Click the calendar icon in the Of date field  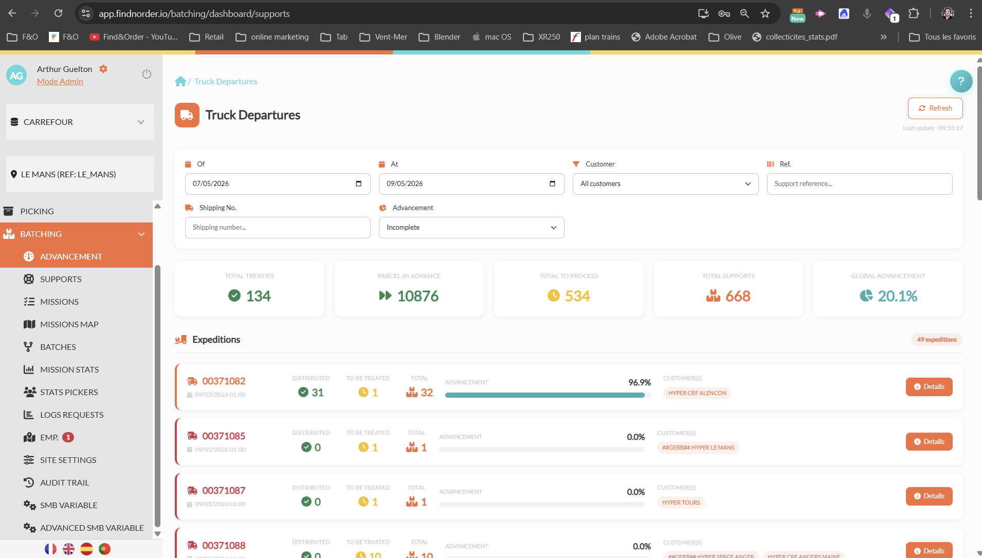[x=358, y=183]
